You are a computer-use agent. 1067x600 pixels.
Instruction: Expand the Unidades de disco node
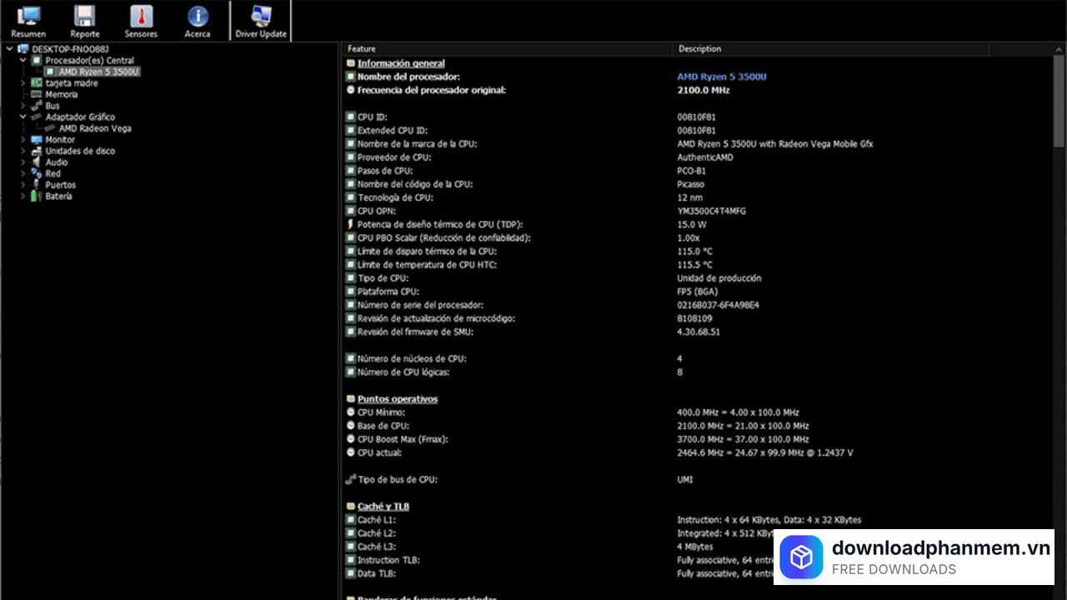(23, 152)
